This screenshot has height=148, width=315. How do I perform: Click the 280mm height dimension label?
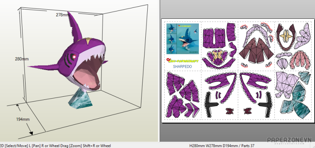pos(22,59)
